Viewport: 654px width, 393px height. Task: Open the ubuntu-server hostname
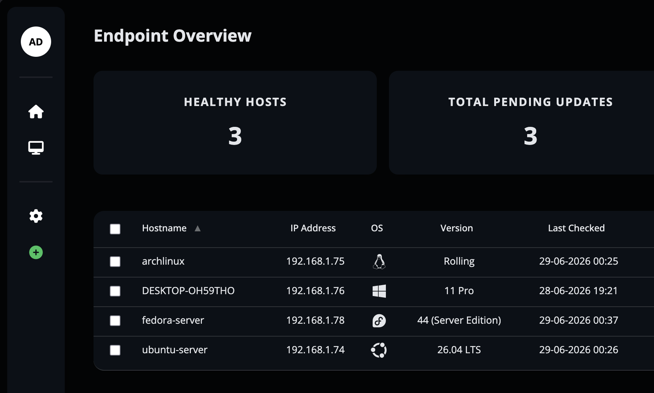click(175, 350)
